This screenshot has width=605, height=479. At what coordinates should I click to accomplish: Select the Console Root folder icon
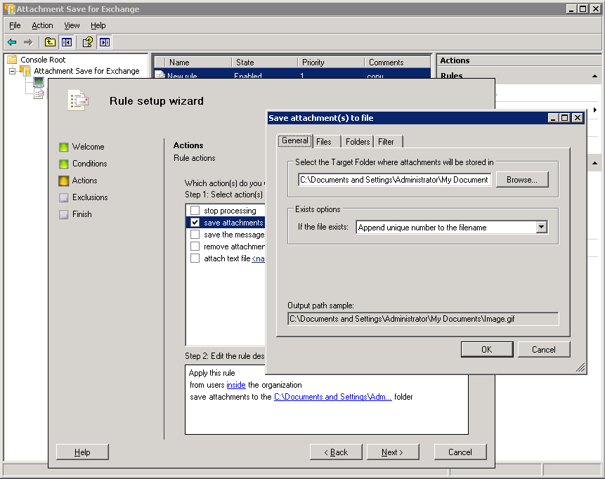click(12, 60)
